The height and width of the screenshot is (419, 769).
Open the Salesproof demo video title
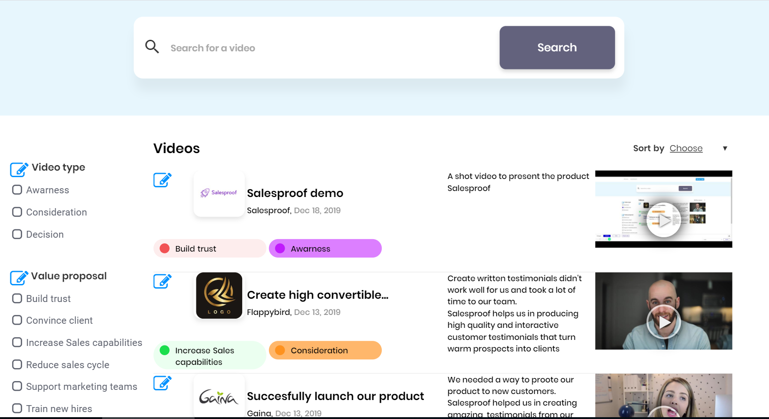coord(295,193)
